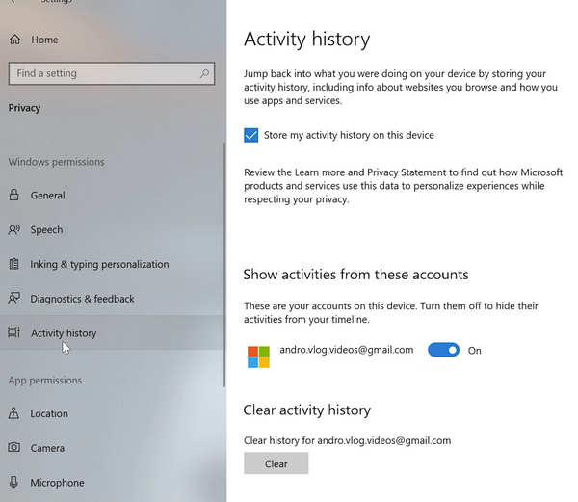Click the Microphone icon
This screenshot has height=502, width=578.
point(13,483)
